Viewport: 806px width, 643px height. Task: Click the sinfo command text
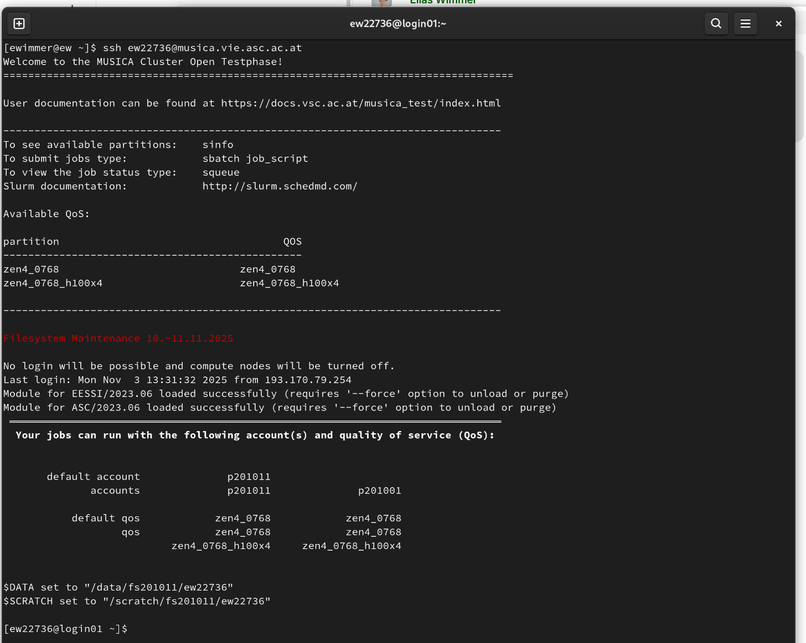click(218, 144)
